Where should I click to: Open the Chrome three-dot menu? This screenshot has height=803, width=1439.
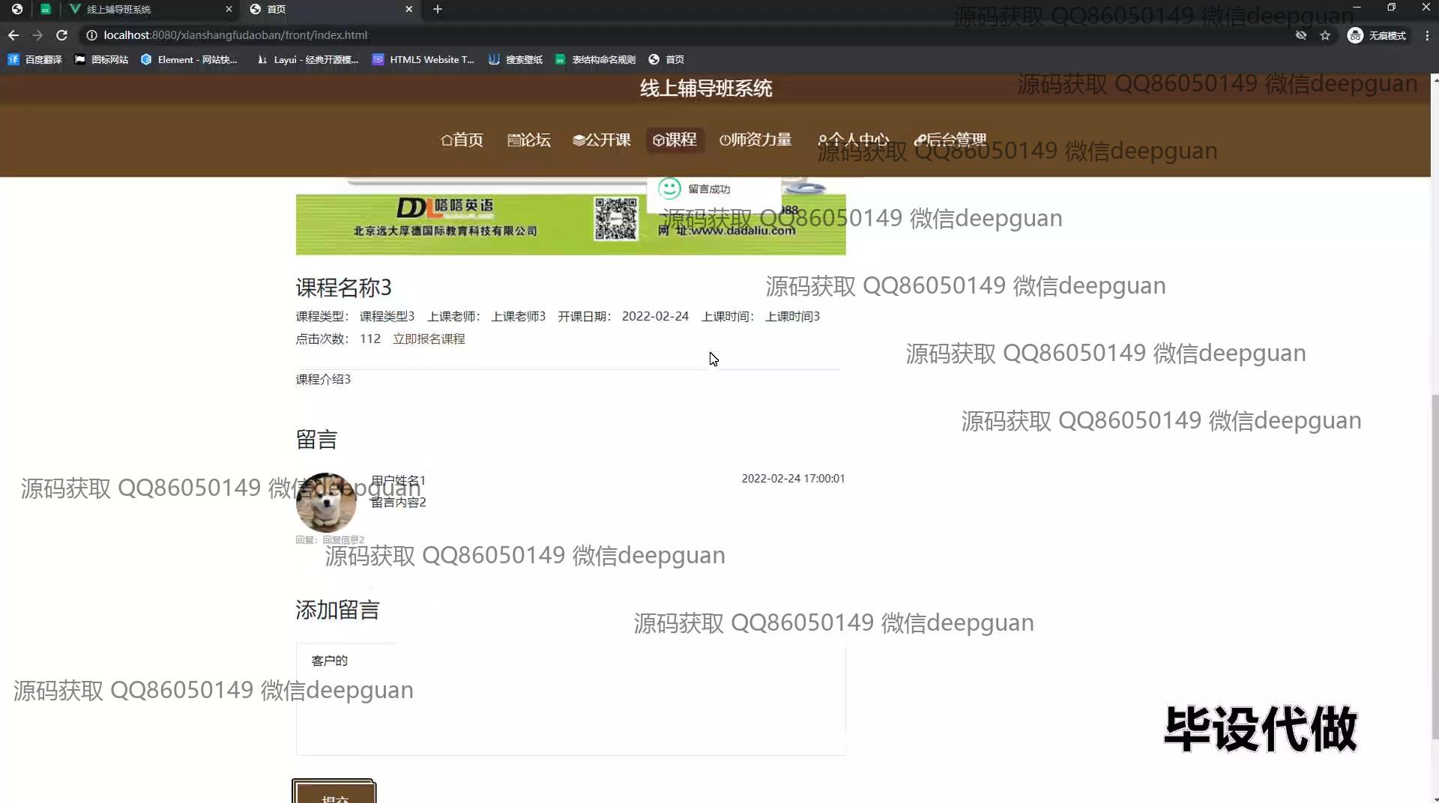(1427, 35)
